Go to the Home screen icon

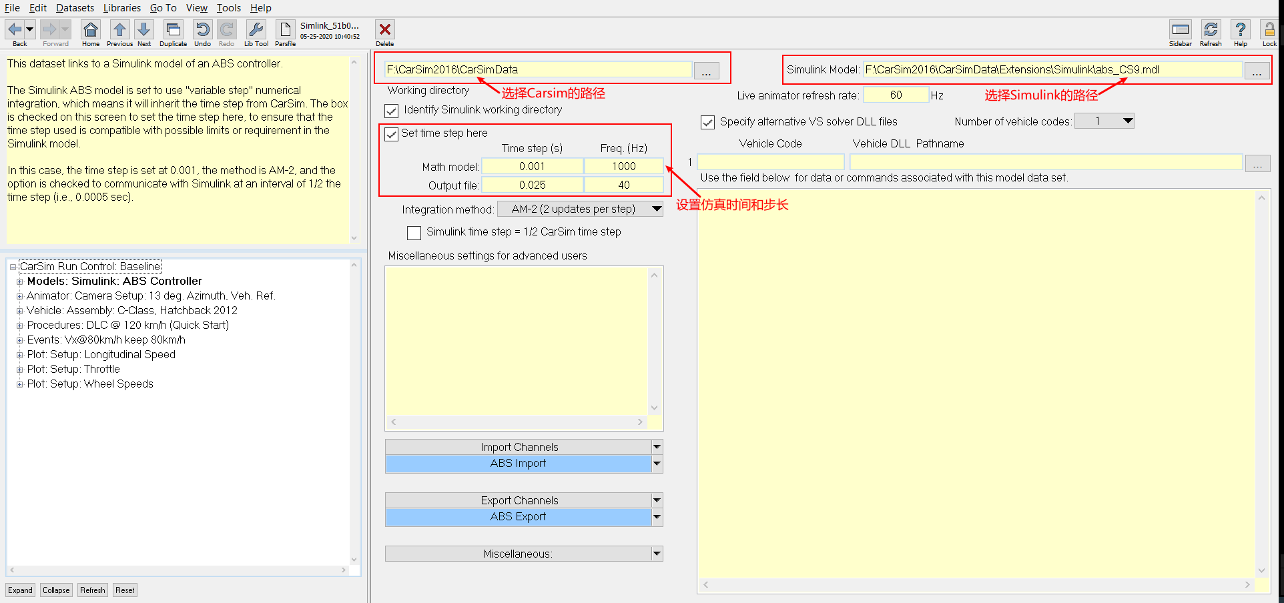tap(91, 29)
